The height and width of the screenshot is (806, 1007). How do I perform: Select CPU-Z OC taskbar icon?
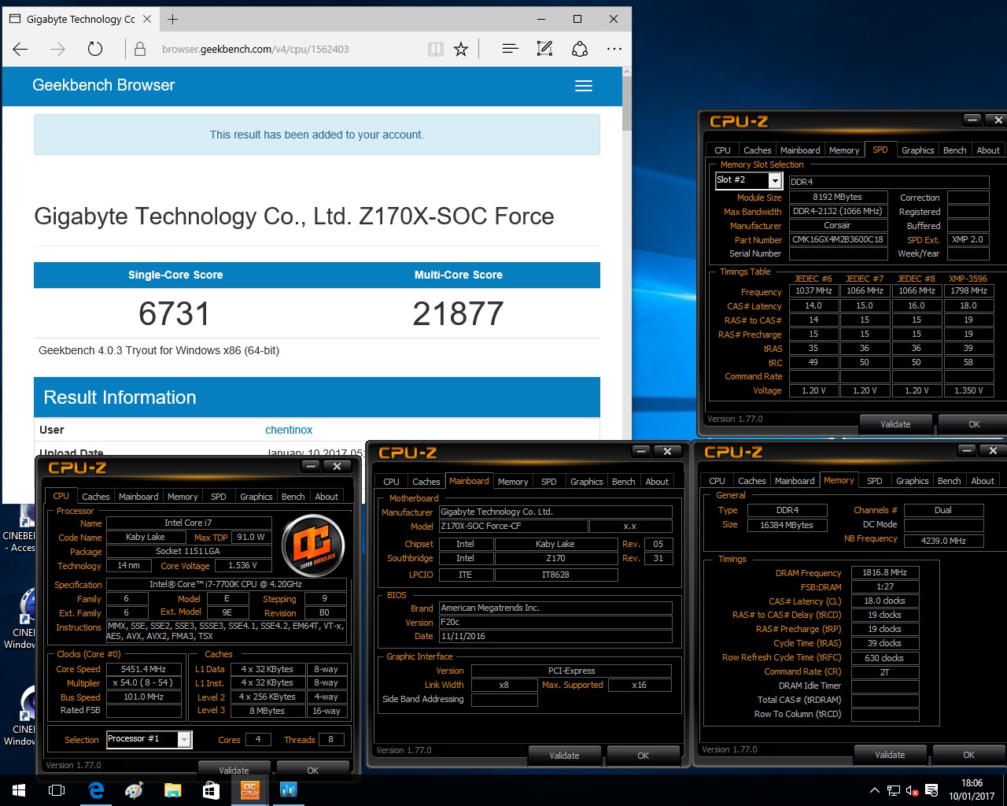[250, 790]
